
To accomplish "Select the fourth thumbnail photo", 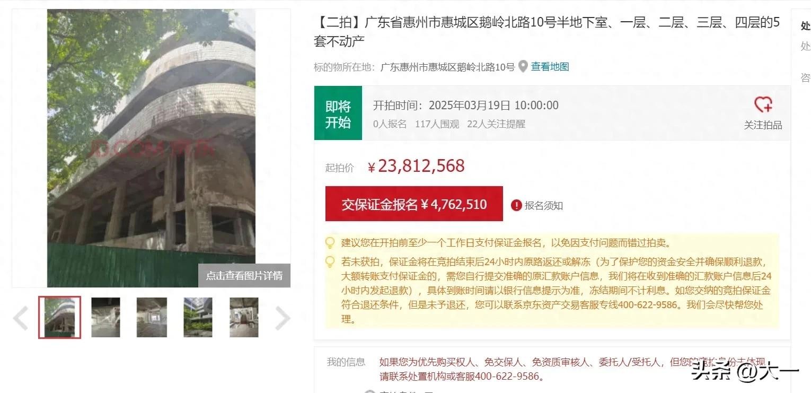I will click(x=198, y=317).
